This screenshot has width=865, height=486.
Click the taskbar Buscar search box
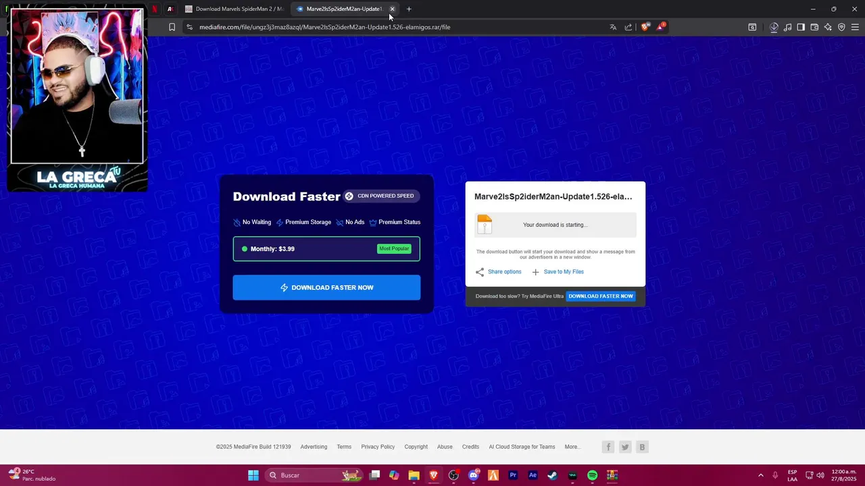pyautogui.click(x=314, y=475)
